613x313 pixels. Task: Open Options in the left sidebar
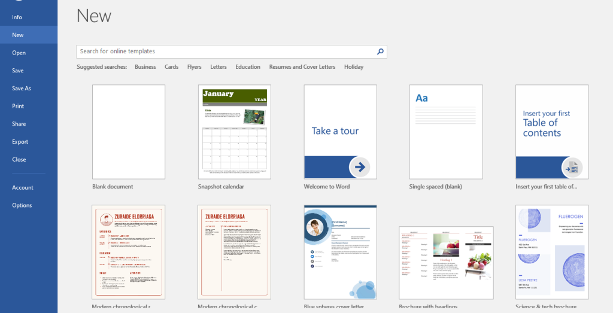coord(22,205)
